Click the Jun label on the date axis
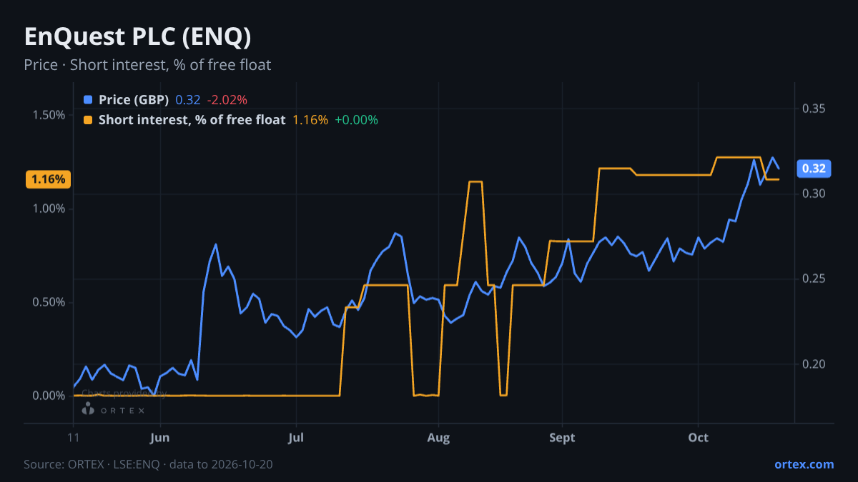This screenshot has width=858, height=482. click(x=160, y=438)
